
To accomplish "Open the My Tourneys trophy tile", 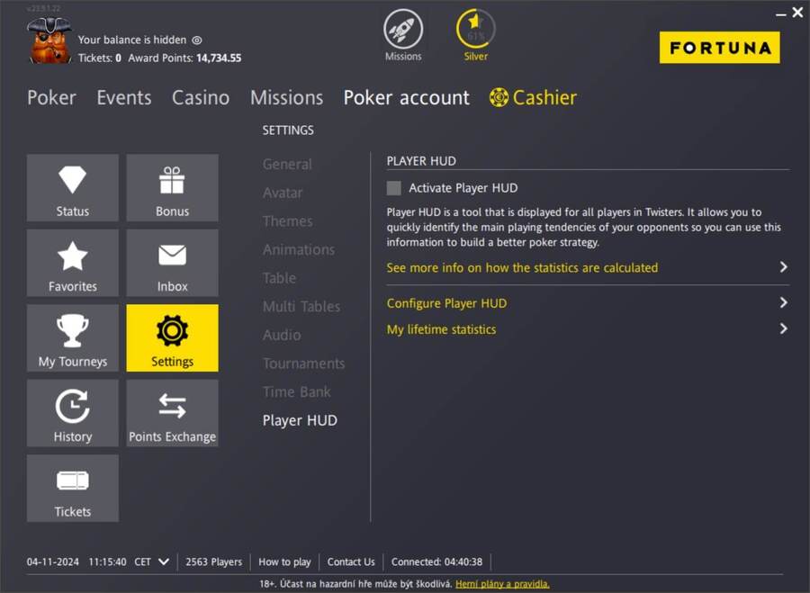I will coord(73,337).
